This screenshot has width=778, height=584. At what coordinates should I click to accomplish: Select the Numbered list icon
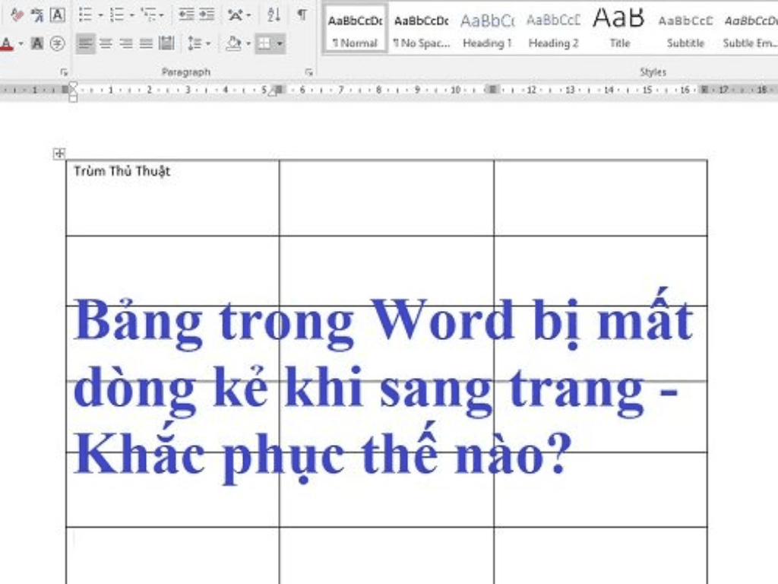pos(116,14)
